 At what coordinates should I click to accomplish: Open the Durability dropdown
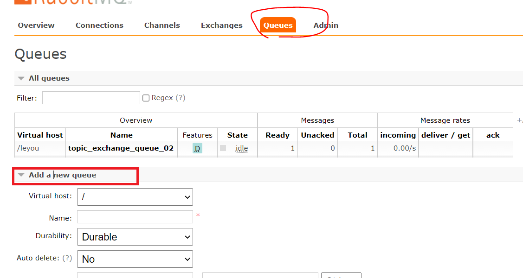[135, 237]
